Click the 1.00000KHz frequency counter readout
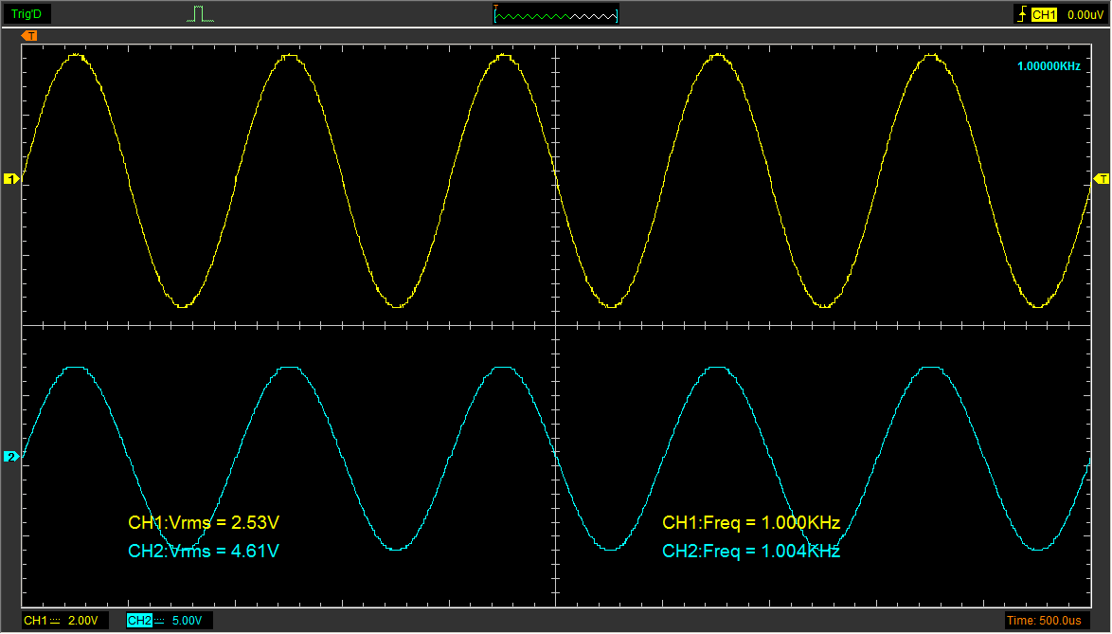The width and height of the screenshot is (1112, 634). tap(1049, 66)
